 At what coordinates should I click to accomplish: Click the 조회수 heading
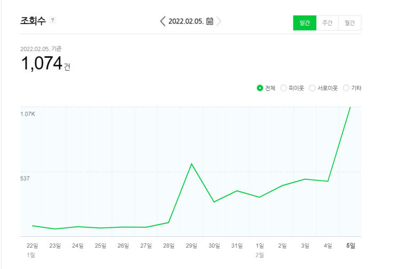pyautogui.click(x=33, y=21)
